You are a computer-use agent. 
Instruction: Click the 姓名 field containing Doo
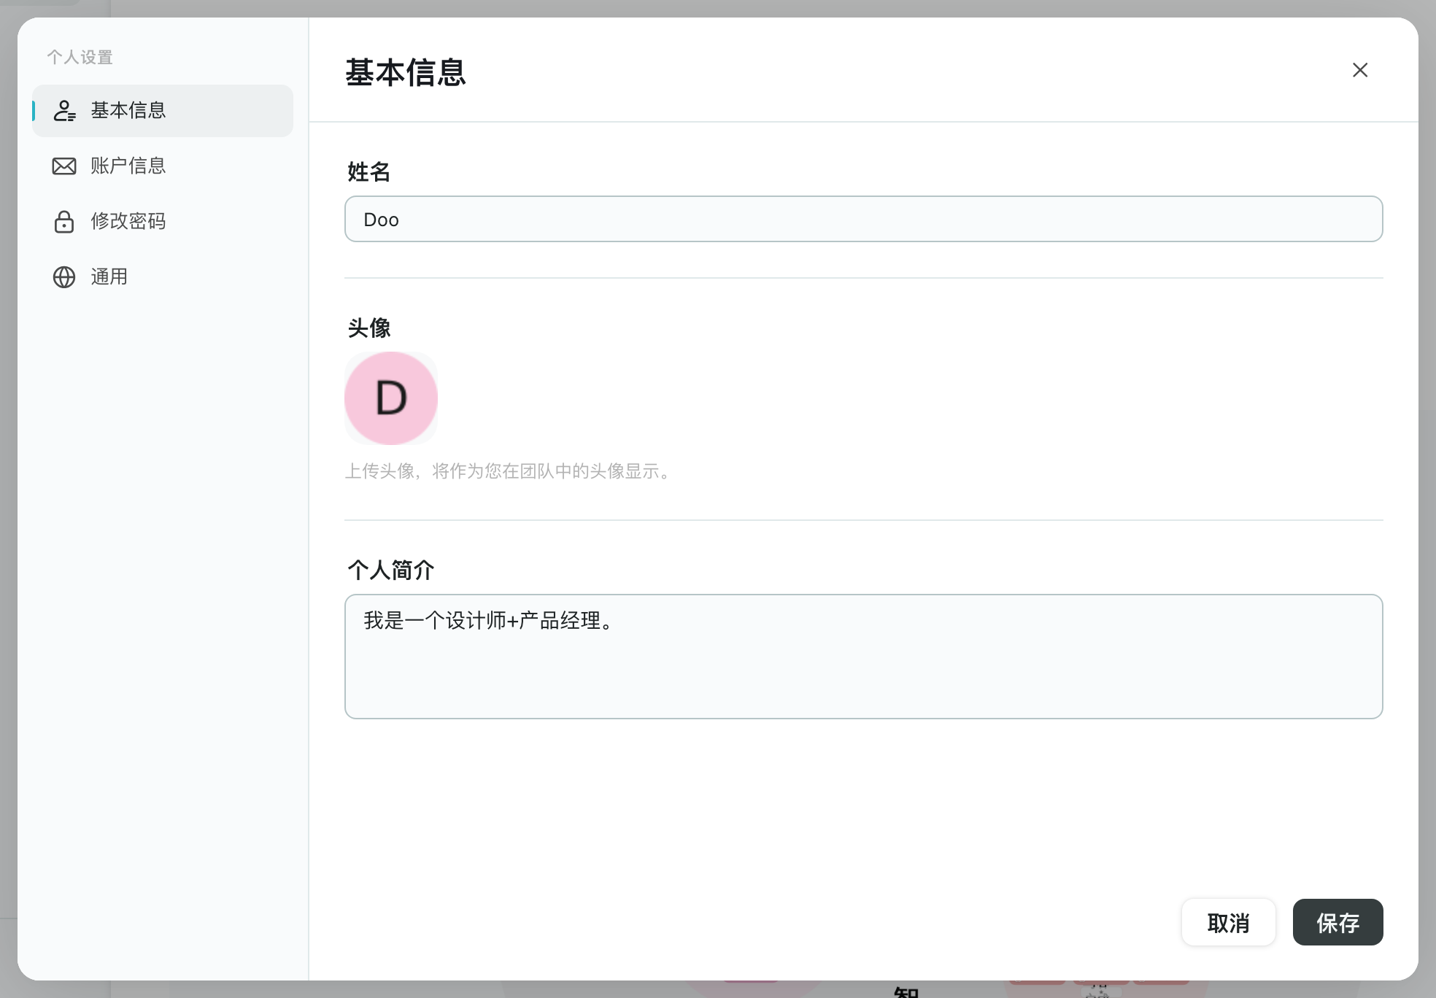coord(864,219)
